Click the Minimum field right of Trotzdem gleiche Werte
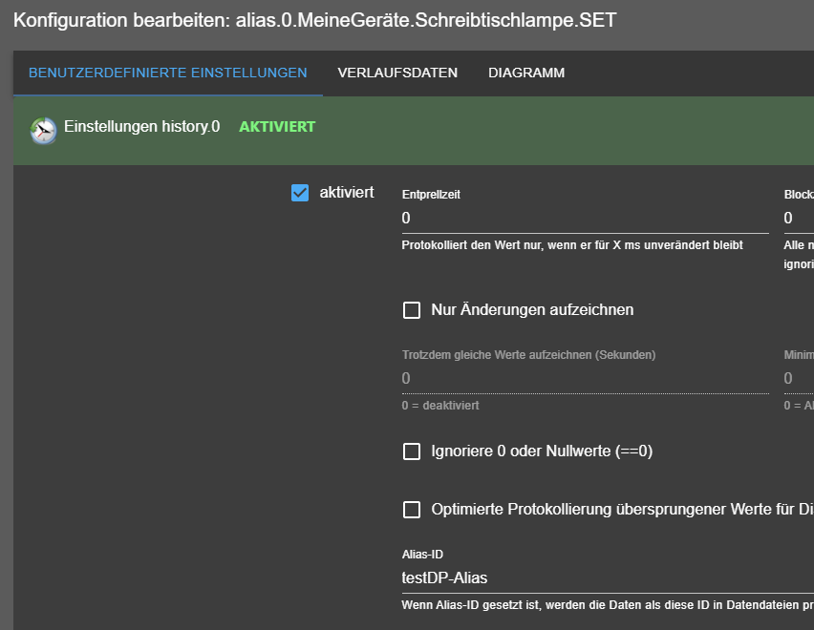The image size is (814, 630). 798,379
